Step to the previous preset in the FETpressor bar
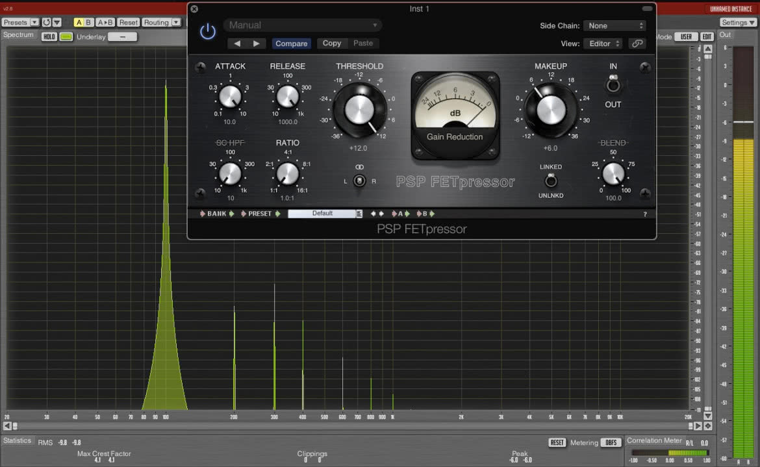The height and width of the screenshot is (467, 760). point(373,214)
